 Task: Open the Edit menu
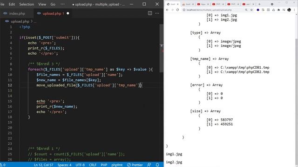point(12,4)
